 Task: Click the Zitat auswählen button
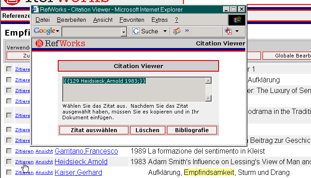[94, 130]
